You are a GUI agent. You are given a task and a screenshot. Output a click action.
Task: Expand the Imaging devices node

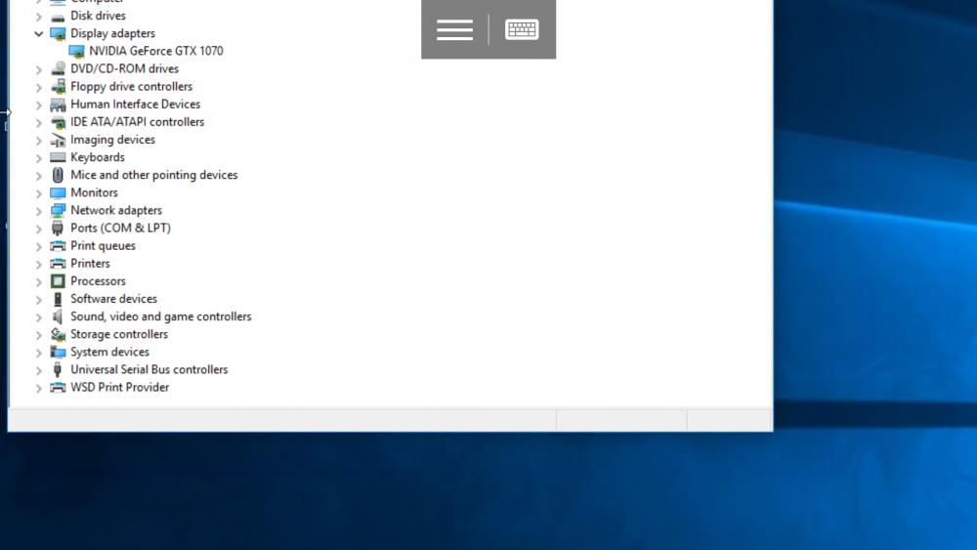(x=39, y=140)
